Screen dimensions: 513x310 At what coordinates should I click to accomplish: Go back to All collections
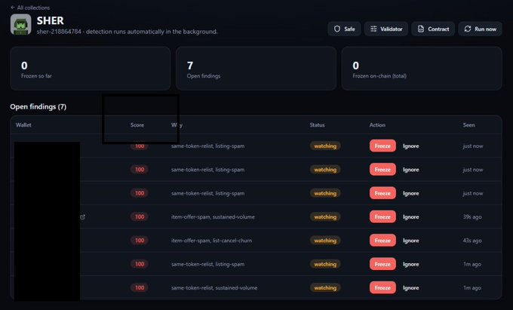pyautogui.click(x=29, y=8)
